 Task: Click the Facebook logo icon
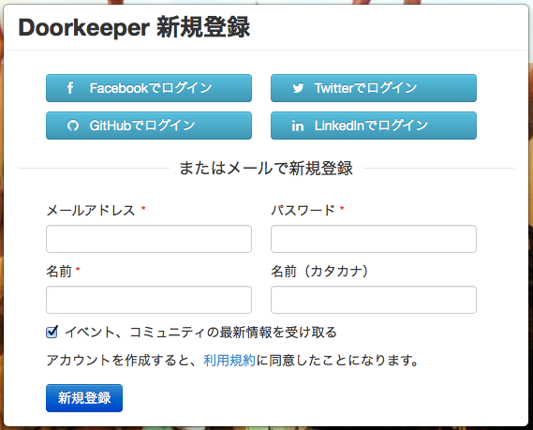pos(70,88)
